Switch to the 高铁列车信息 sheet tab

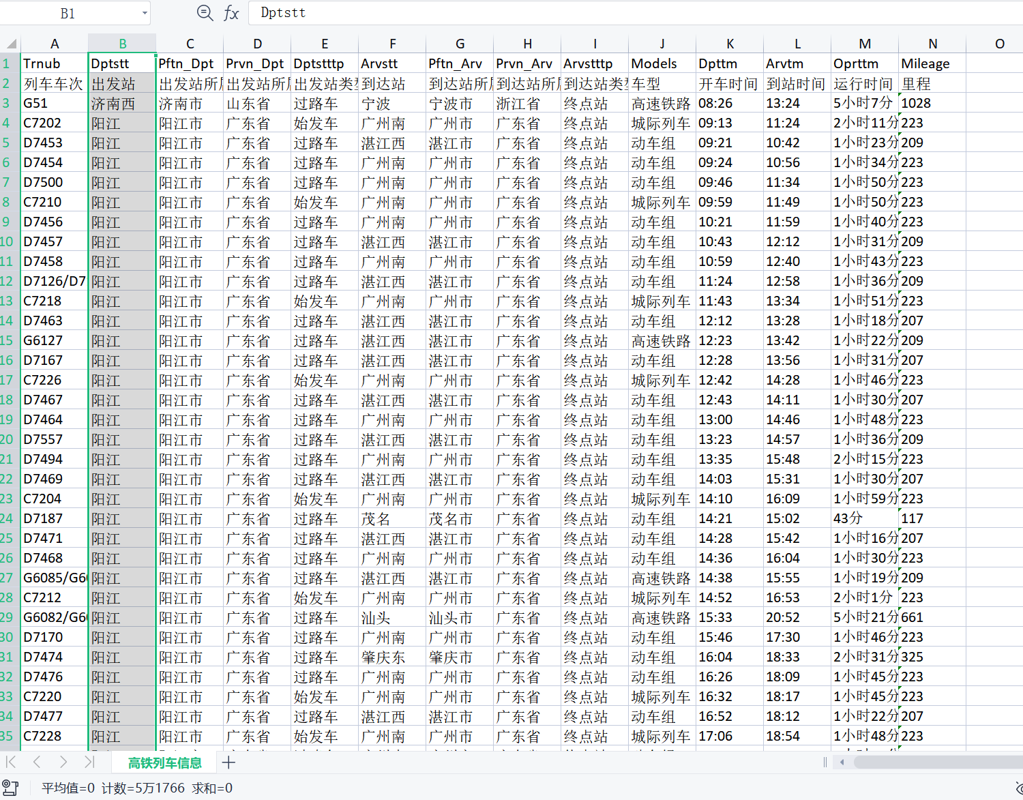[164, 762]
